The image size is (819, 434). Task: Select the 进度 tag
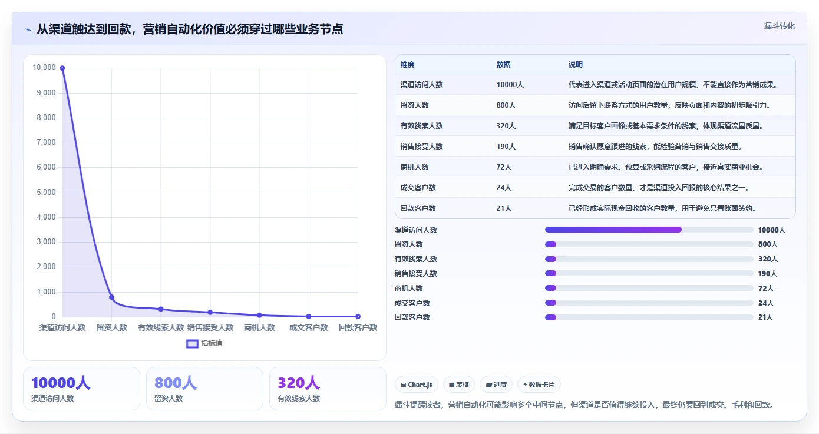coord(496,385)
